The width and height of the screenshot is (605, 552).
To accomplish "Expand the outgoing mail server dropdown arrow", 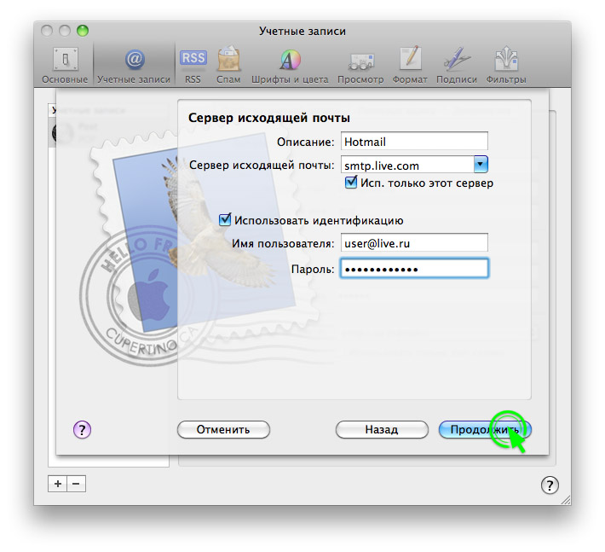I will [x=480, y=165].
